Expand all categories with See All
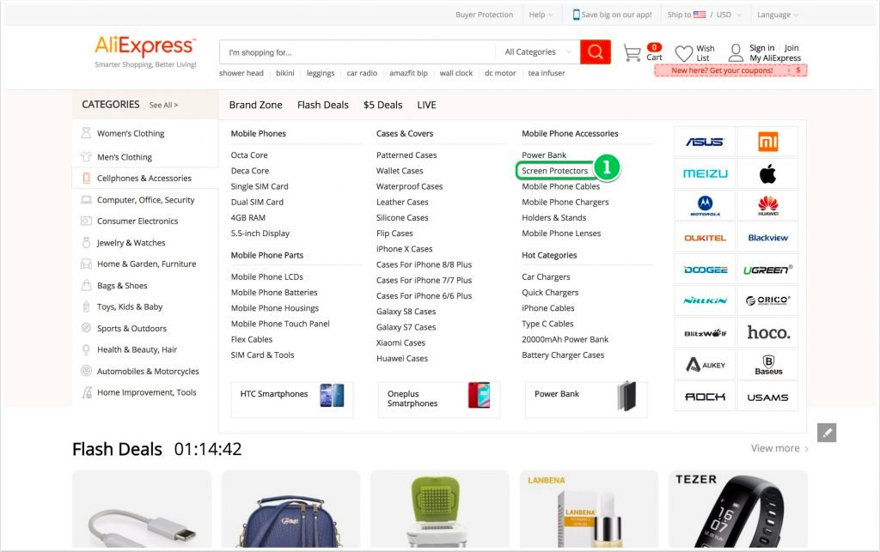880x552 pixels. [x=163, y=105]
